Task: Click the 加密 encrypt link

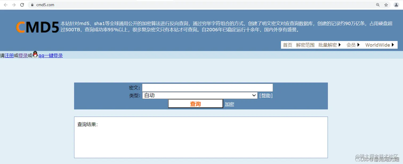Action: coord(229,104)
